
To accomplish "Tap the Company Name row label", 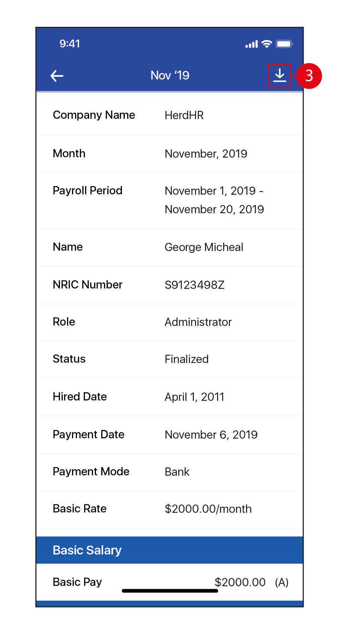I will tap(94, 115).
